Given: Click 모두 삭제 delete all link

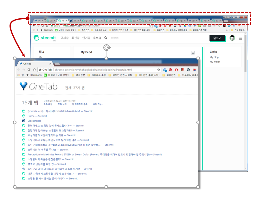Looking at the screenshot, I should pos(62,104).
